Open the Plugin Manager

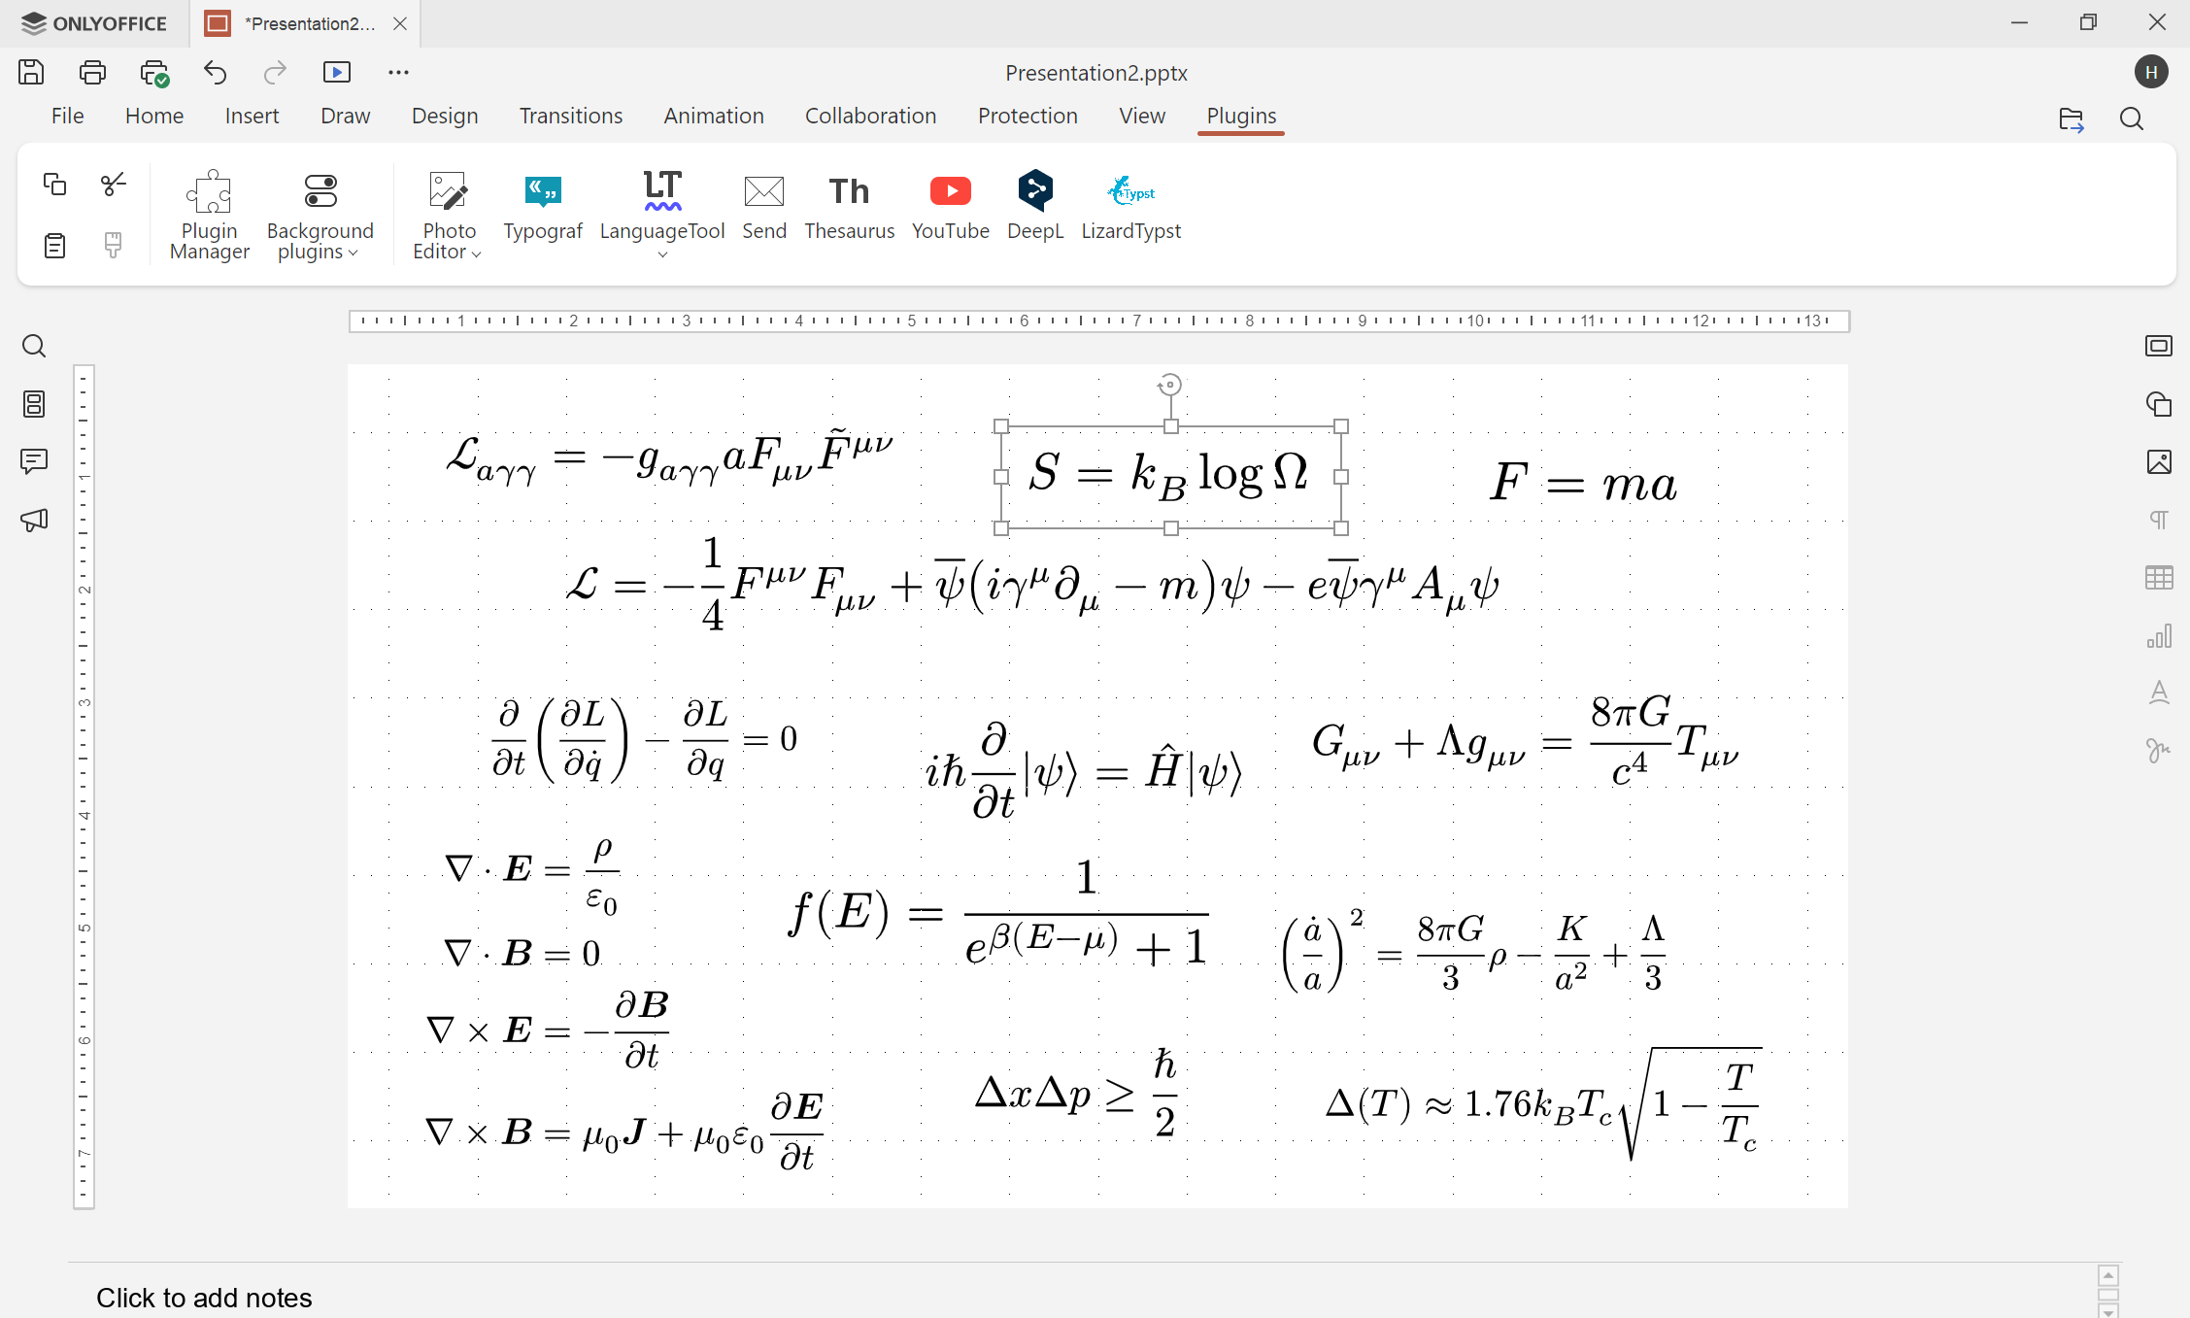(208, 212)
